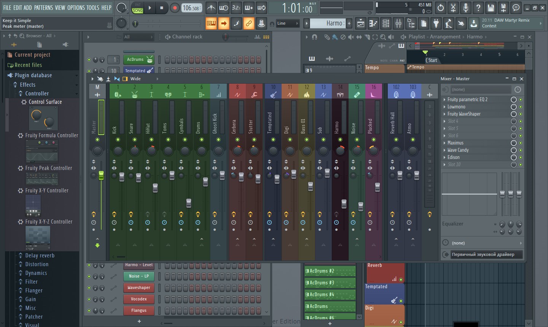Disable the Edison effect slot
548x327 pixels.
tap(521, 157)
